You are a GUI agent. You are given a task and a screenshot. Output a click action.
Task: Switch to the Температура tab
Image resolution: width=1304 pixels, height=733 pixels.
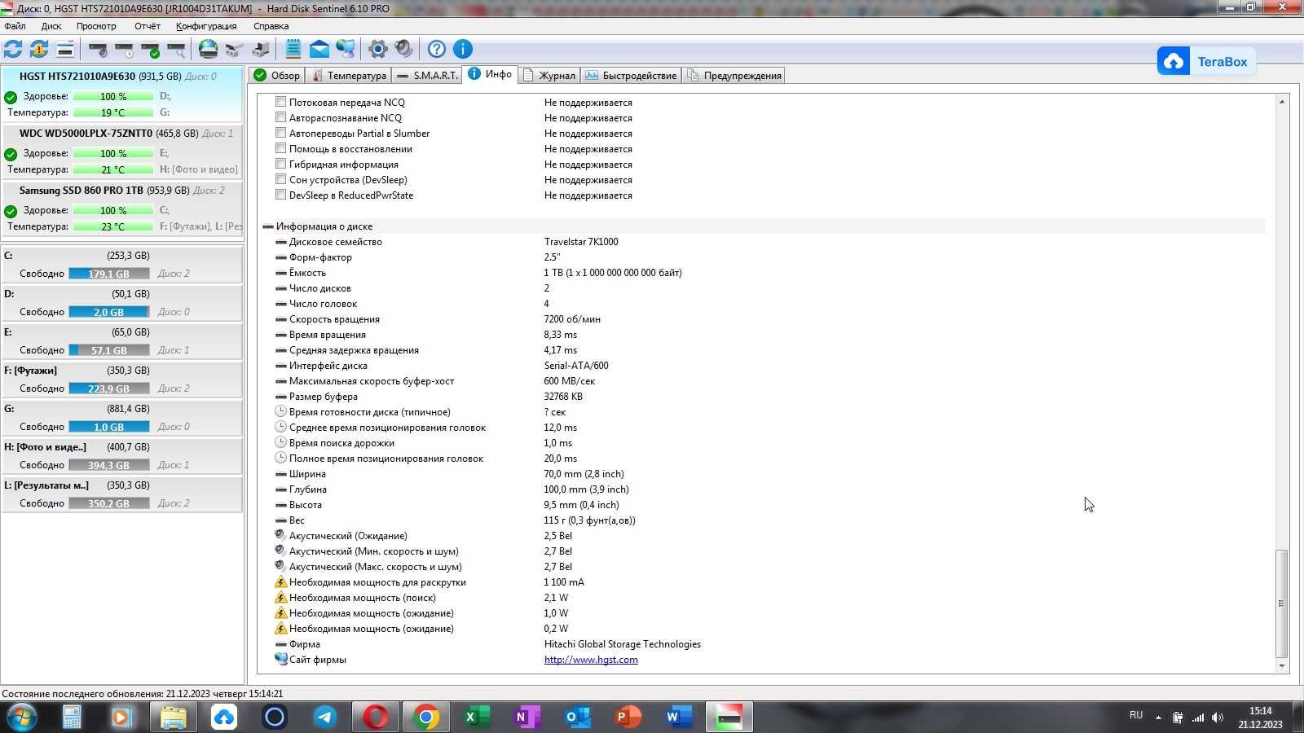[349, 76]
